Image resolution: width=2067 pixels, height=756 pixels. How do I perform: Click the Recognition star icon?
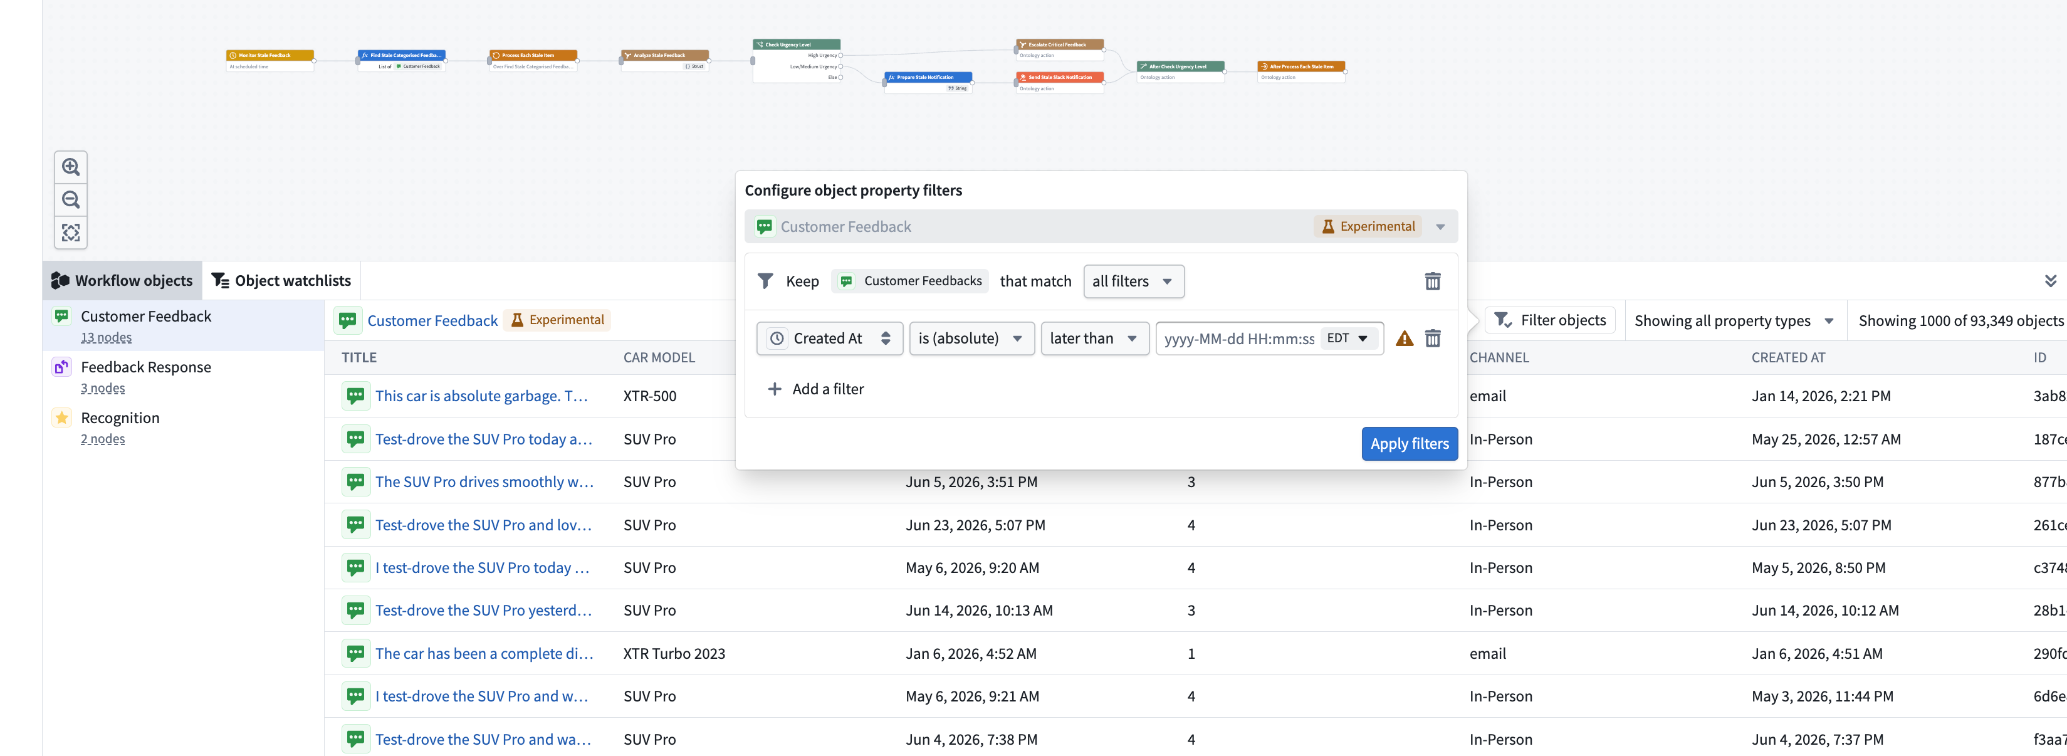62,417
